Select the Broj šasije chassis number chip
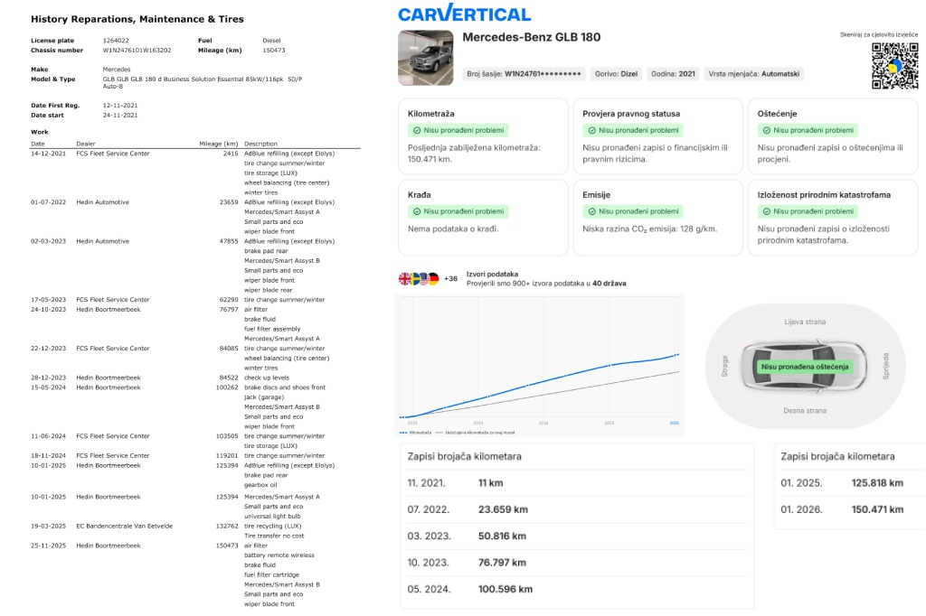This screenshot has height=616, width=926. 524,73
